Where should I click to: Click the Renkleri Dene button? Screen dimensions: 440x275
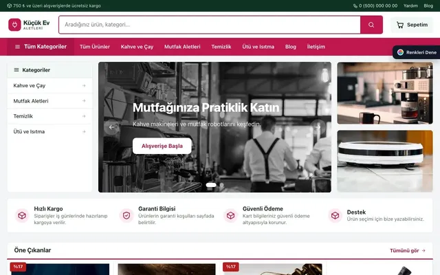click(x=417, y=52)
